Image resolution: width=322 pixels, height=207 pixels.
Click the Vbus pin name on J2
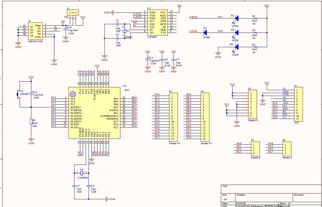[x=38, y=26]
